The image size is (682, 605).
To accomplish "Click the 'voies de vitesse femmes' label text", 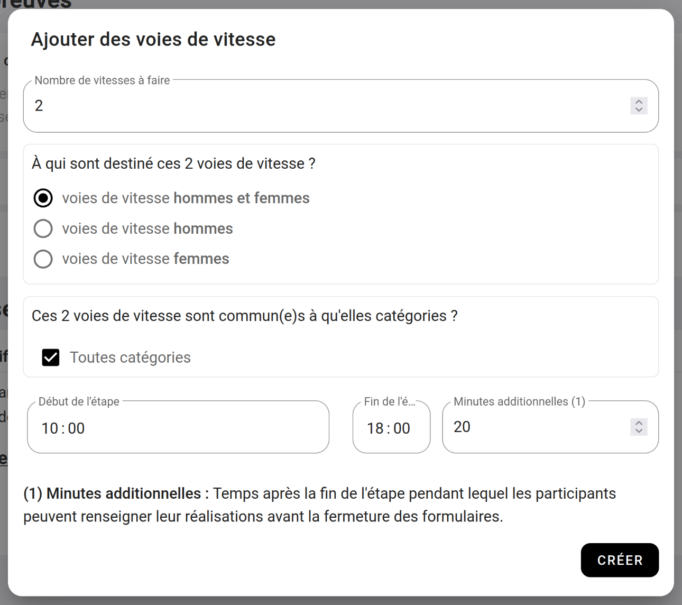I will click(145, 259).
